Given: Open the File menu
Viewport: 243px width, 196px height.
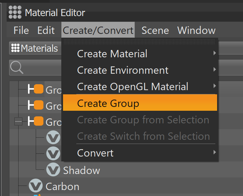Looking at the screenshot, I should [21, 30].
